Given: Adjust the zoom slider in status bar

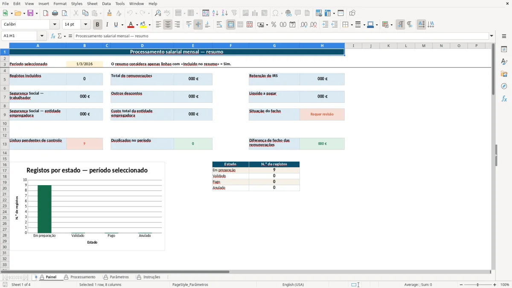Looking at the screenshot, I should pyautogui.click(x=477, y=285).
